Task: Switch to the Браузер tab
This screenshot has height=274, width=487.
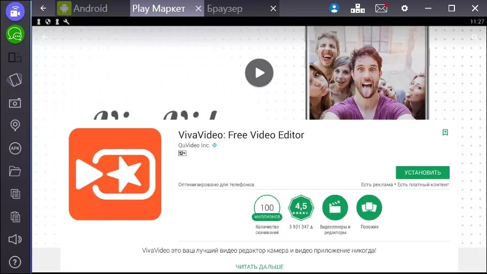Action: [x=225, y=9]
